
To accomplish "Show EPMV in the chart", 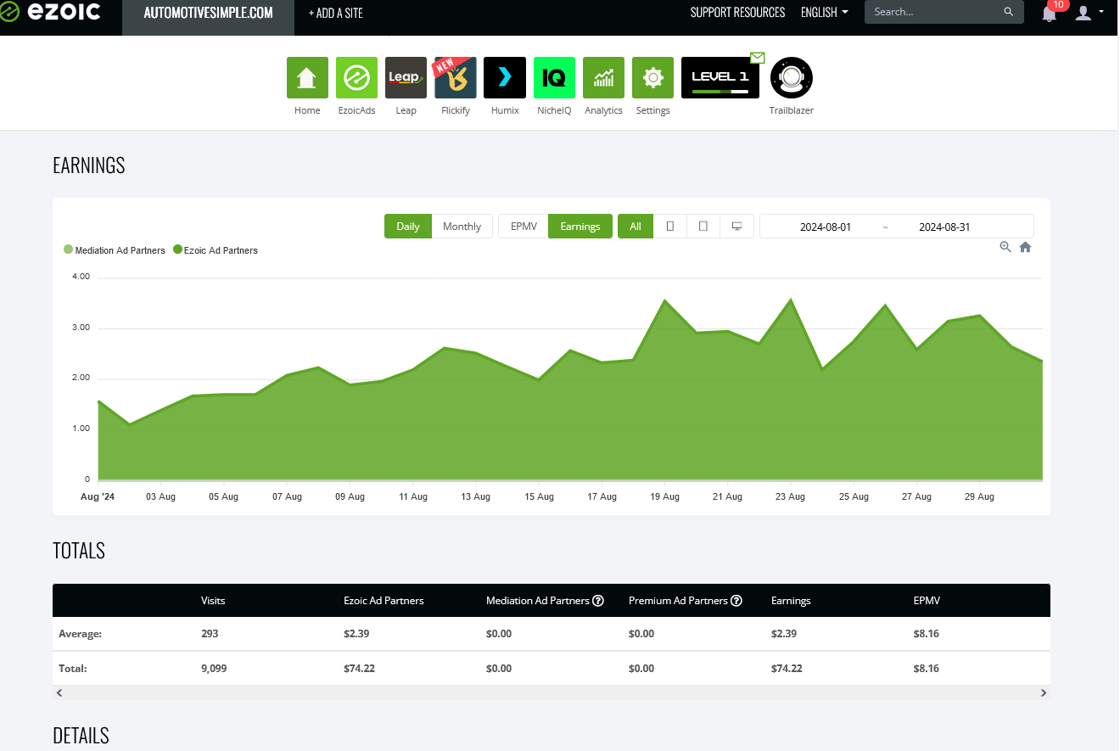I will pos(524,227).
